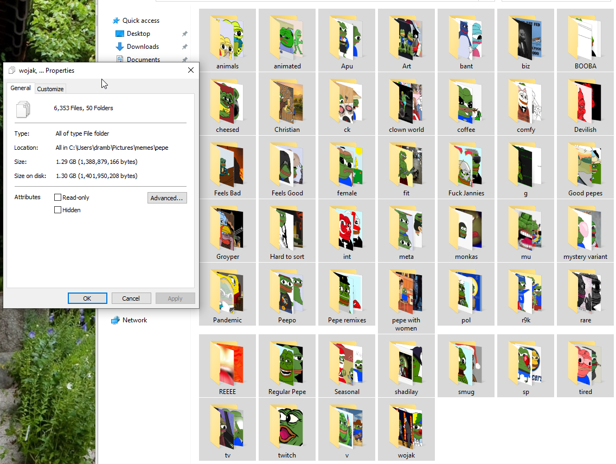Select the g folder

[x=525, y=167]
